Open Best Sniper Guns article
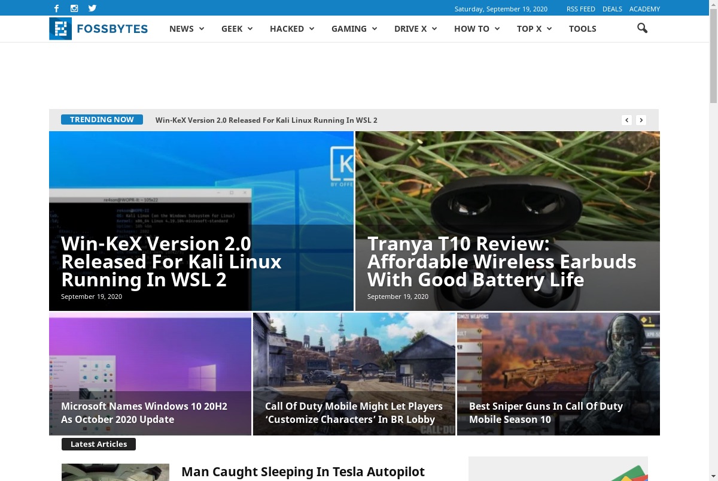Viewport: 718px width, 481px height. [546, 413]
